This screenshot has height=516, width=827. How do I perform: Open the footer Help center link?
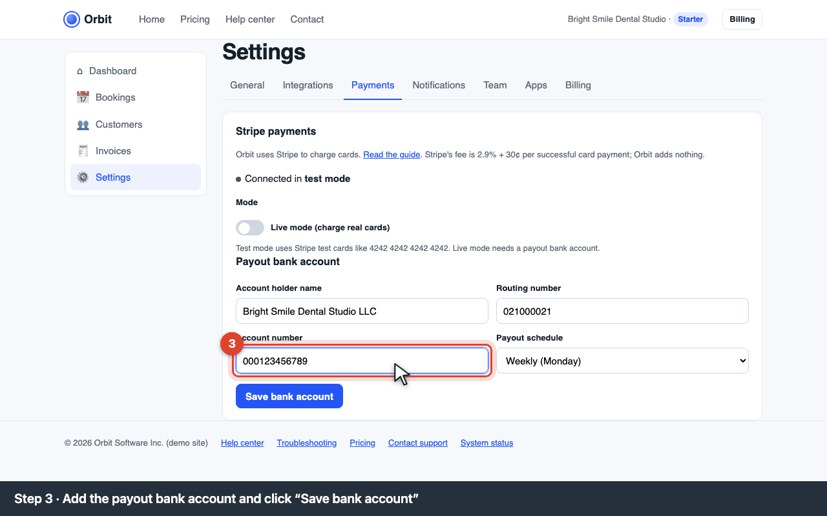[x=242, y=443]
